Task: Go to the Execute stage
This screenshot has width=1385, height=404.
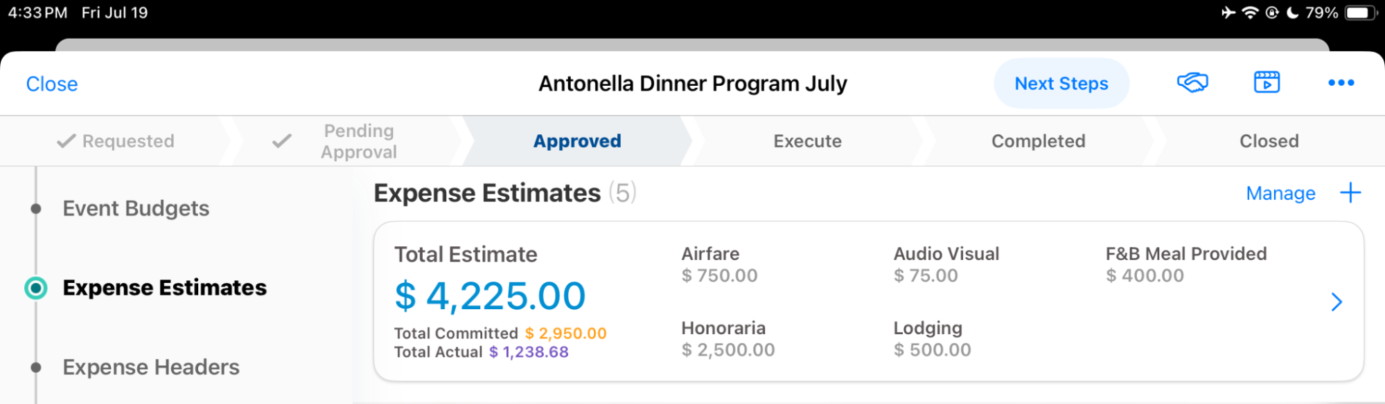Action: [x=807, y=141]
